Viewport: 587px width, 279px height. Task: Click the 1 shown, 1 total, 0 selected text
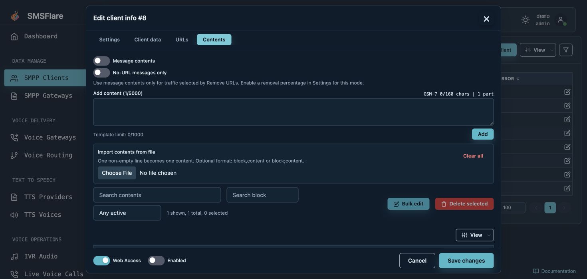[197, 213]
